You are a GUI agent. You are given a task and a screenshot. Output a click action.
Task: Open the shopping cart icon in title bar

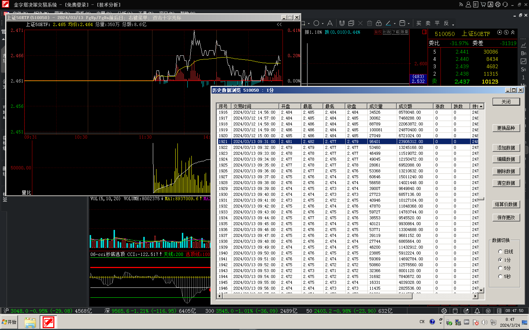point(483,4)
